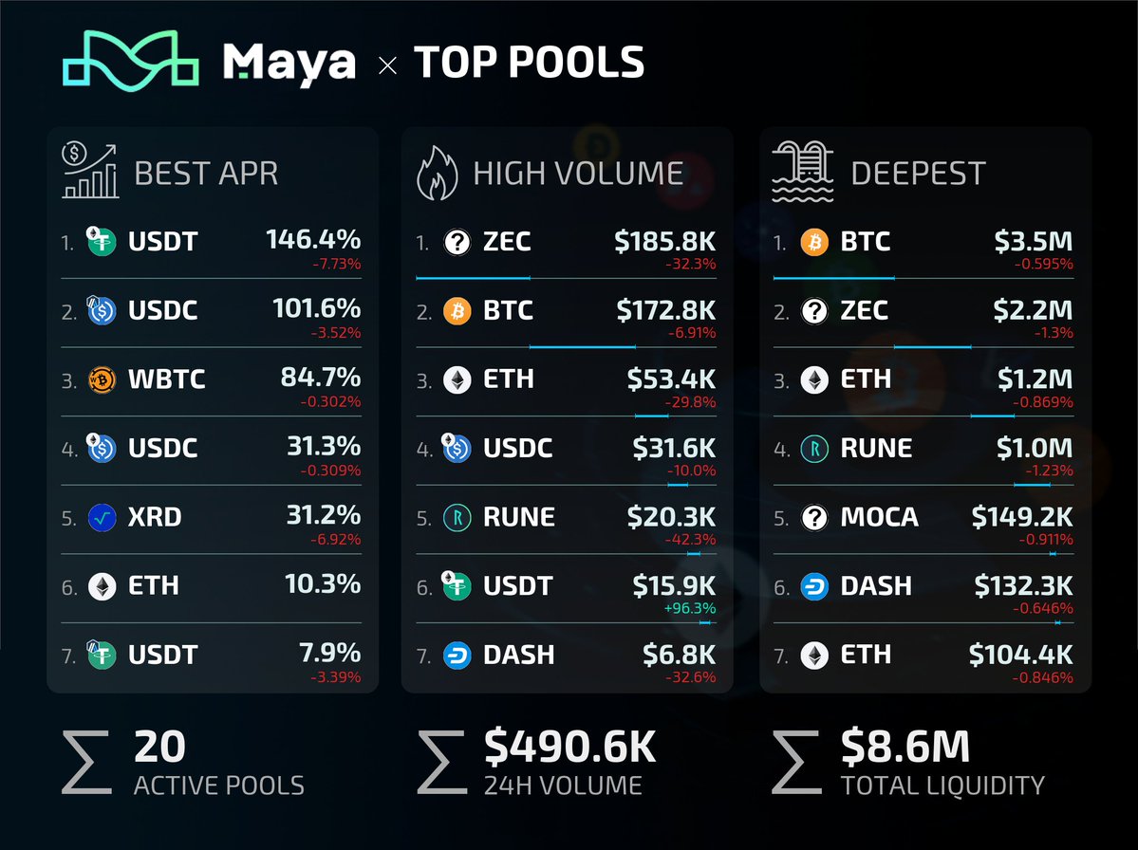Select the $185.8K ZEC volume value
This screenshot has height=850, width=1138.
coord(664,241)
